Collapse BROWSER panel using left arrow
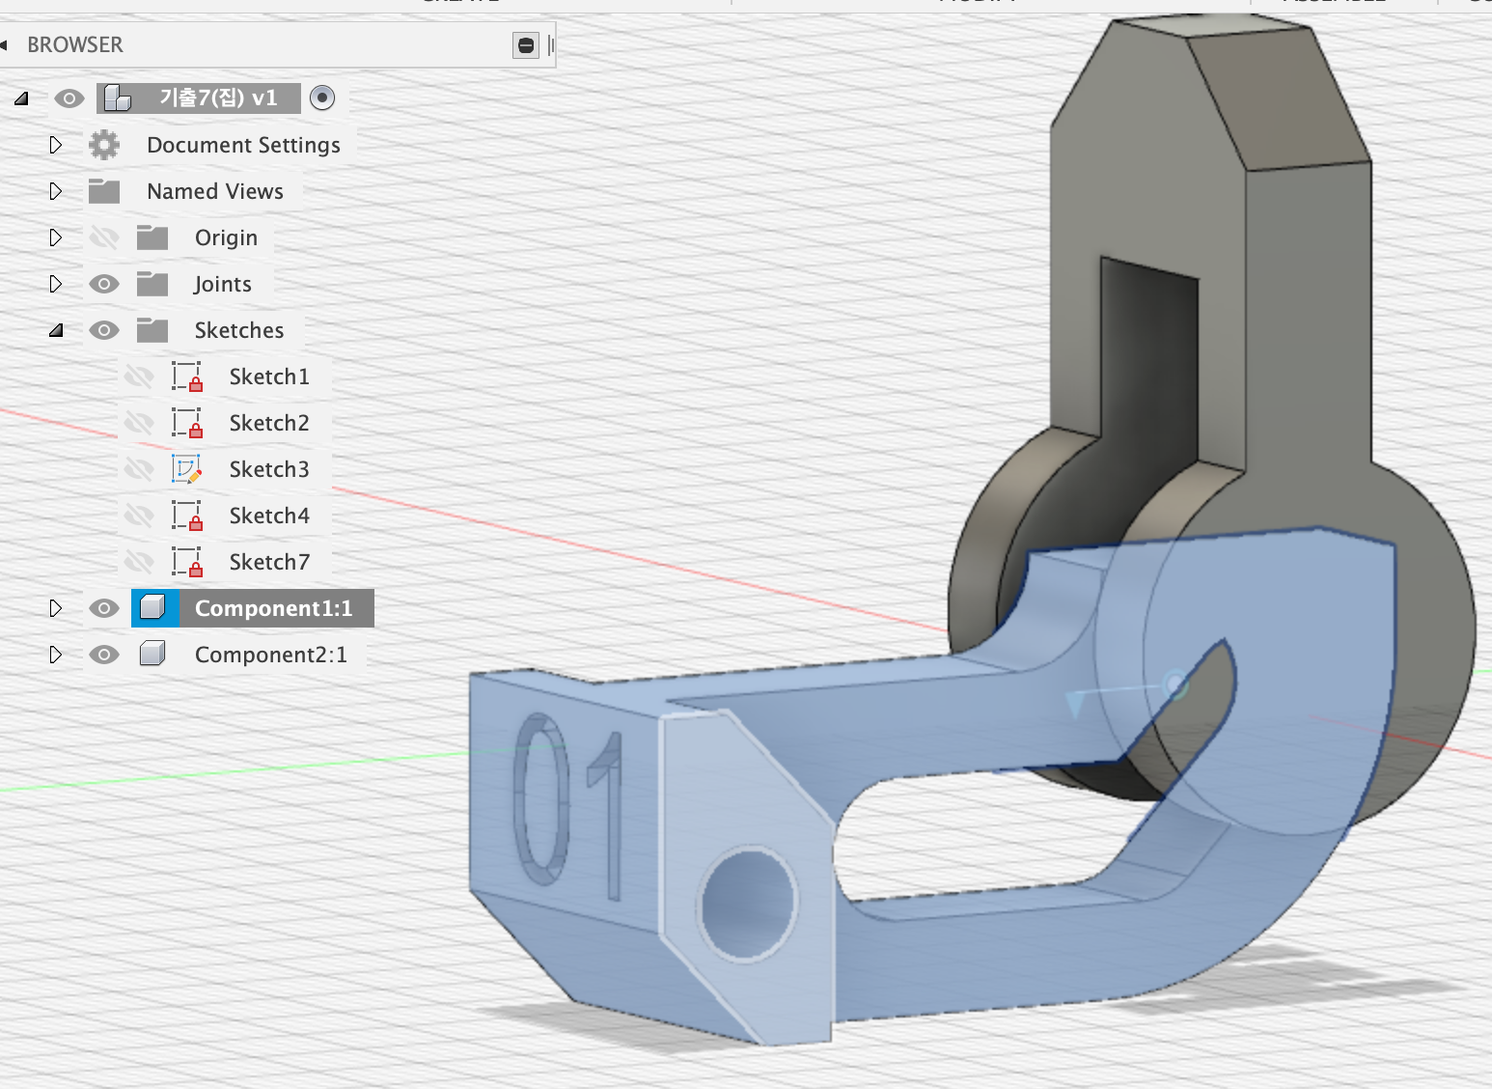Screen dimensions: 1492x1089 pos(5,45)
